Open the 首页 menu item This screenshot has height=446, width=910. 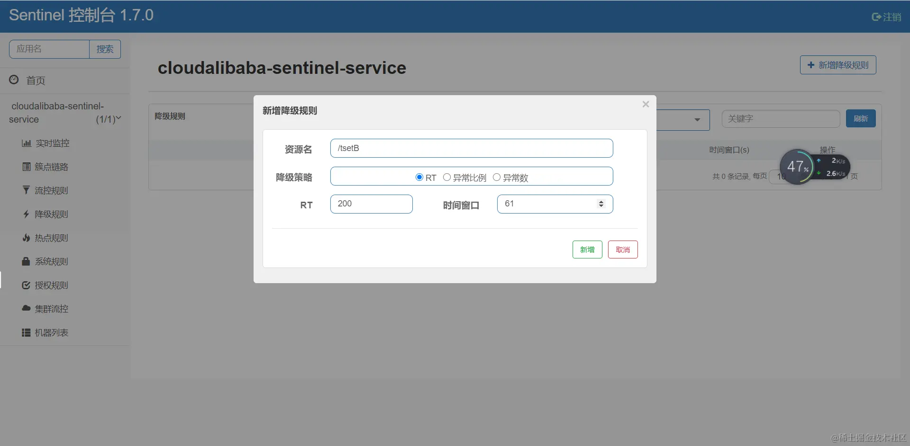[x=36, y=80]
